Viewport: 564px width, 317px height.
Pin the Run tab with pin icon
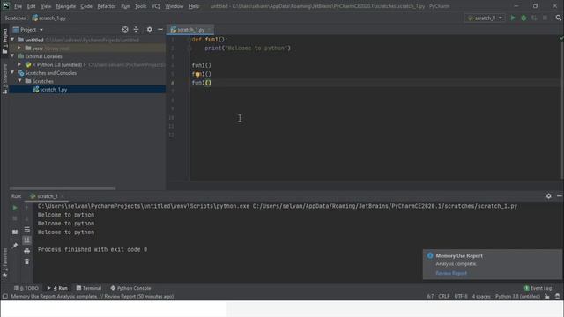(x=15, y=246)
